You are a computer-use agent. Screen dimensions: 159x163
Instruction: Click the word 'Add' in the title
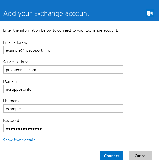click(x=9, y=13)
